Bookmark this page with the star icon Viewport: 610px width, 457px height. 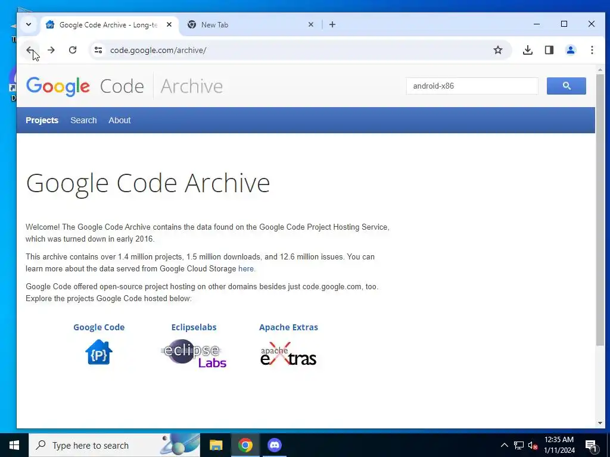(x=498, y=50)
